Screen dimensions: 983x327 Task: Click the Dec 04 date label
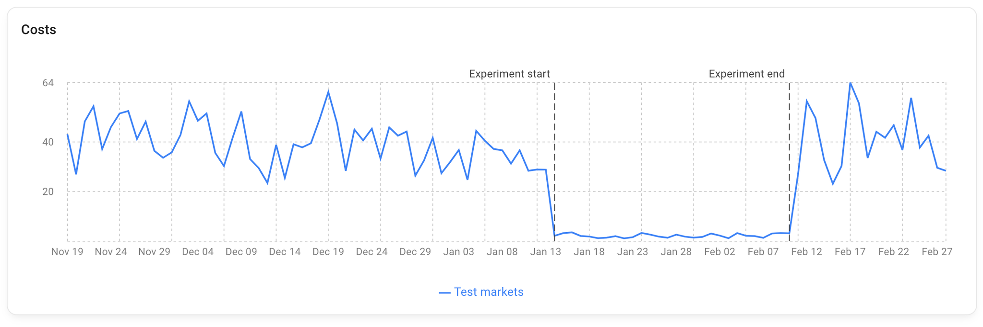pos(198,252)
